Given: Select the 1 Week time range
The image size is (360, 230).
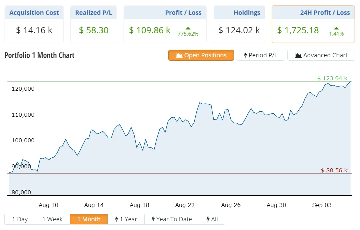Looking at the screenshot, I should coord(53,219).
